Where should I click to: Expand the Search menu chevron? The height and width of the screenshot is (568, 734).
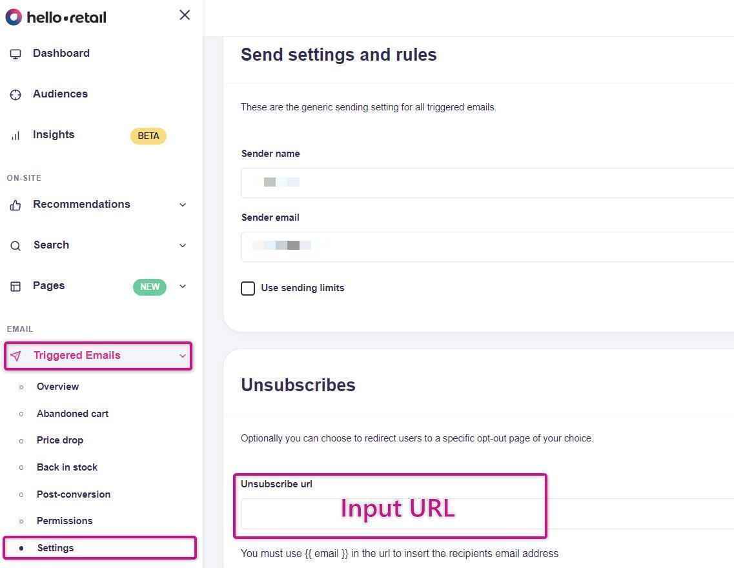coord(183,246)
